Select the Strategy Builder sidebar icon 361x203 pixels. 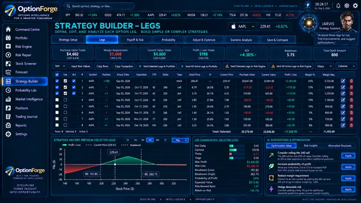8,81
